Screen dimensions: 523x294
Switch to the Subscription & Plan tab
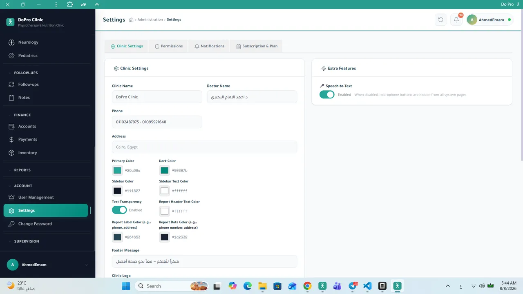coord(257,46)
